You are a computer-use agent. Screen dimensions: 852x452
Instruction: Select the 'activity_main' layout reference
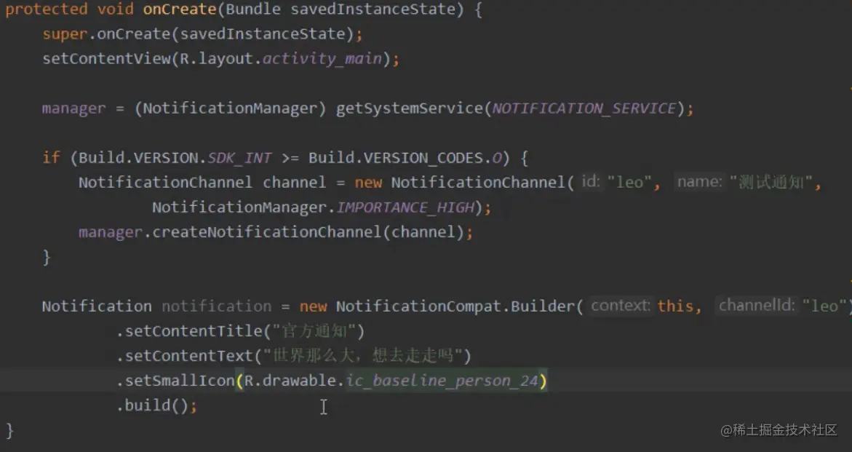(322, 59)
